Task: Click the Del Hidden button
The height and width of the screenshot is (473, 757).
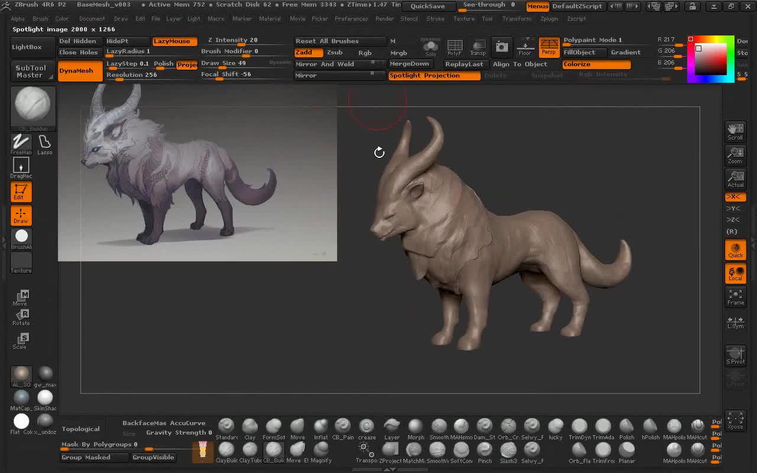Action: (x=80, y=41)
